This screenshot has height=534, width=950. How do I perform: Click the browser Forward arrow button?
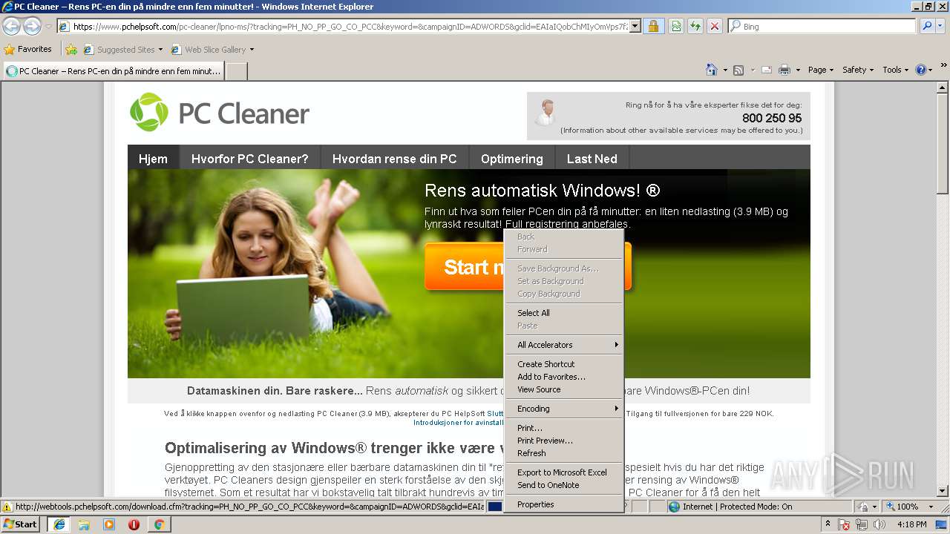tap(32, 26)
